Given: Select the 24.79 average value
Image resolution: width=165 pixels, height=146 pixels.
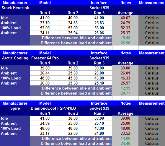Looking at the screenshot, I should pyautogui.click(x=125, y=23).
